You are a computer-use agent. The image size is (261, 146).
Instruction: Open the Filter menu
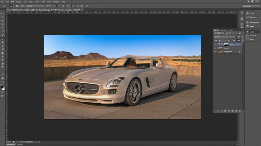click(x=43, y=2)
